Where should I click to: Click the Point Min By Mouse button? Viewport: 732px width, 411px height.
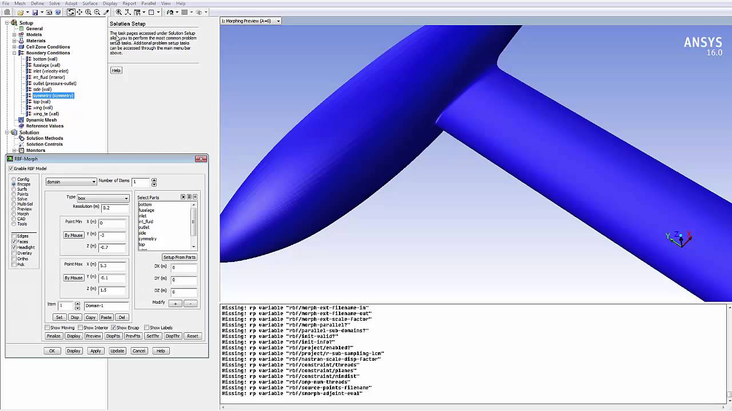coord(73,235)
